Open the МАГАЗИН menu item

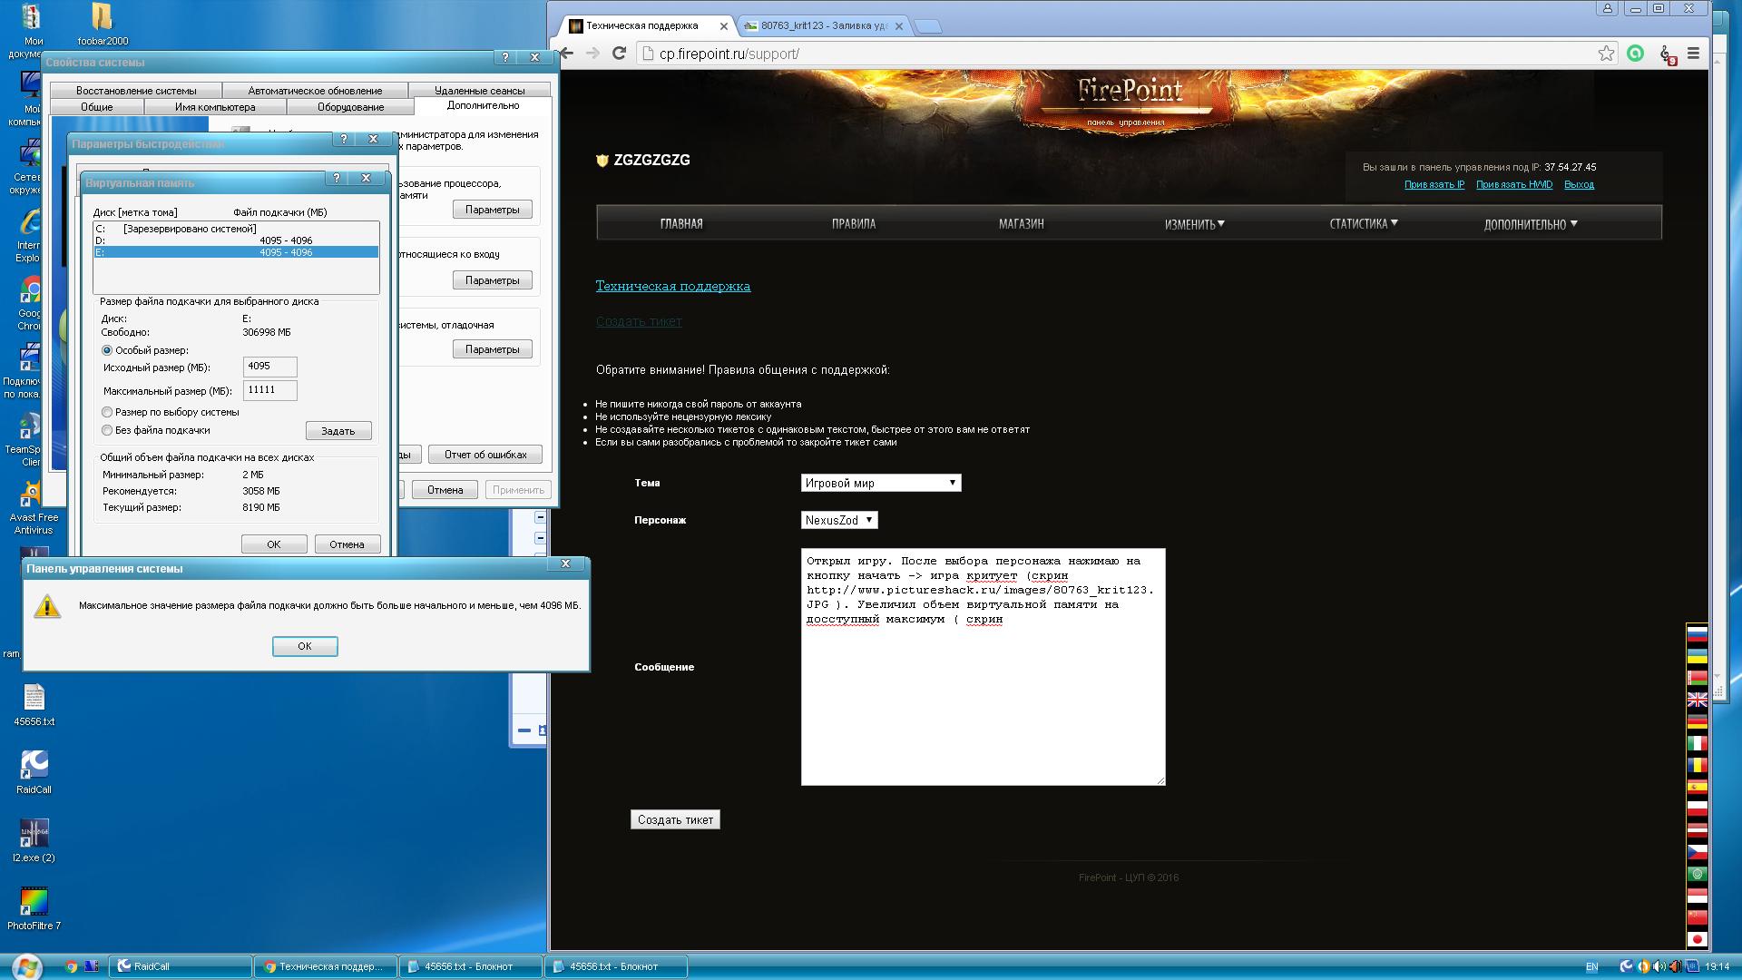[1021, 224]
